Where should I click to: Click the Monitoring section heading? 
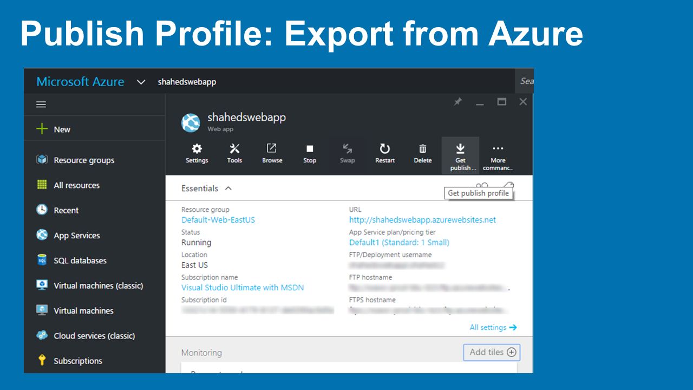[201, 353]
